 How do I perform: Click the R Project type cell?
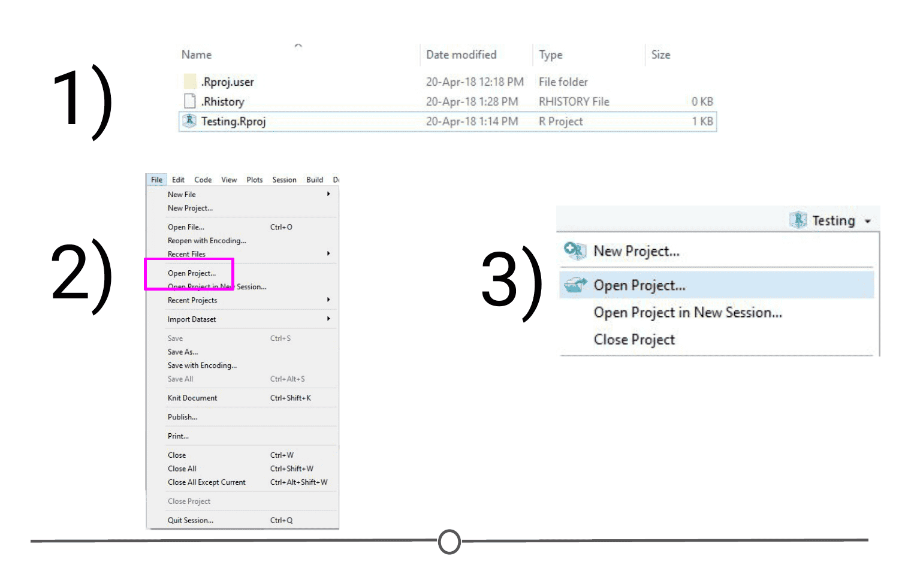coord(560,122)
